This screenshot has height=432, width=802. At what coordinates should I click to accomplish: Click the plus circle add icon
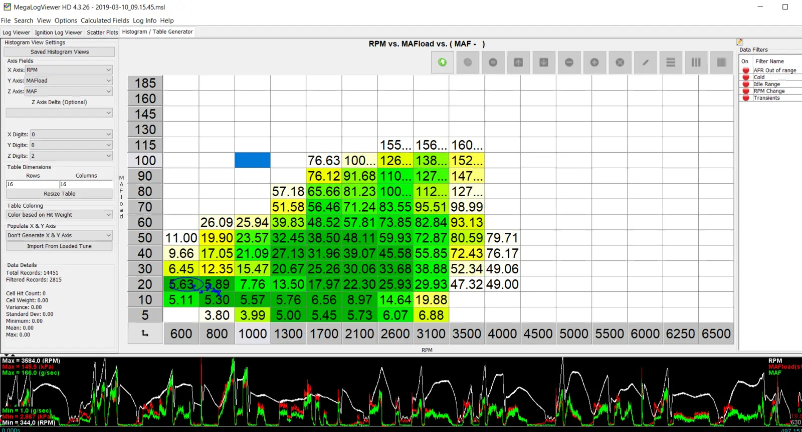coord(594,62)
